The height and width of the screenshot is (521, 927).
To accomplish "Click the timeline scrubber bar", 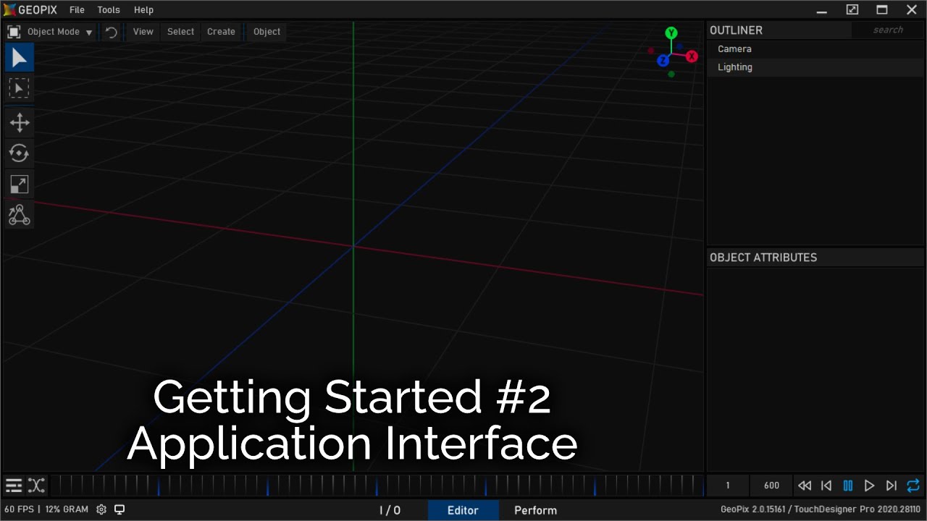I will pyautogui.click(x=377, y=486).
